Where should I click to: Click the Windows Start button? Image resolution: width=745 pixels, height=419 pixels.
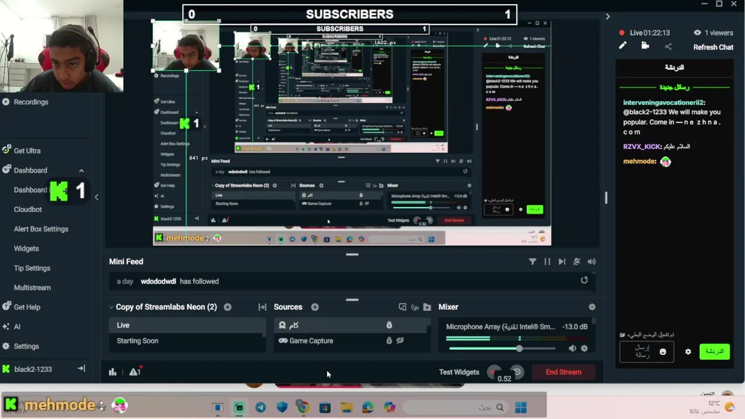coord(520,408)
